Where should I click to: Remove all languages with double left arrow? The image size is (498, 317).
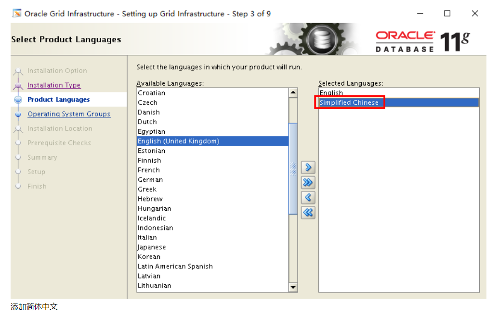pos(308,213)
